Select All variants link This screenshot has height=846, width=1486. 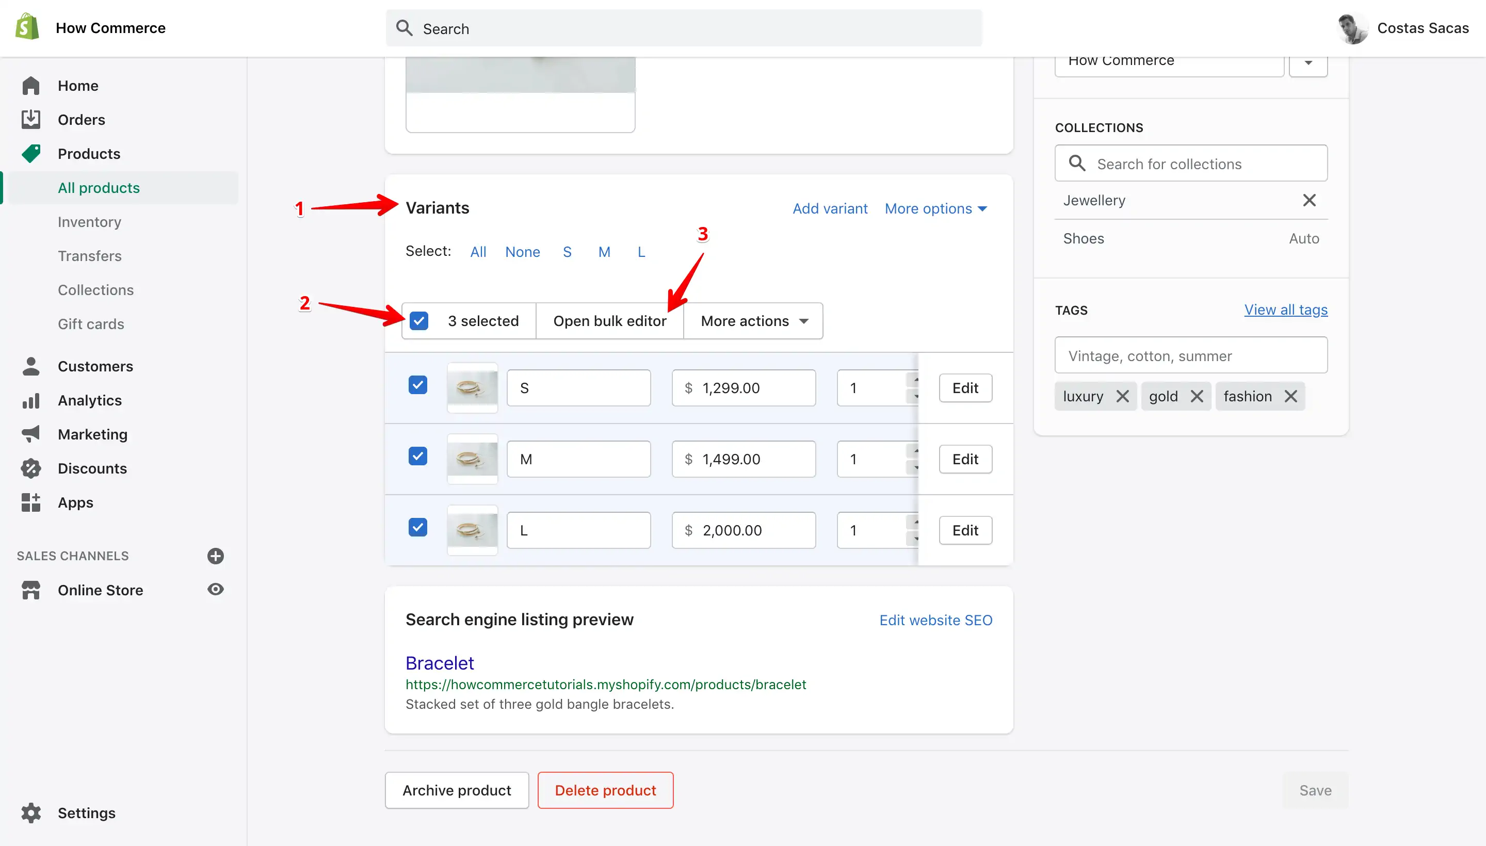point(478,252)
